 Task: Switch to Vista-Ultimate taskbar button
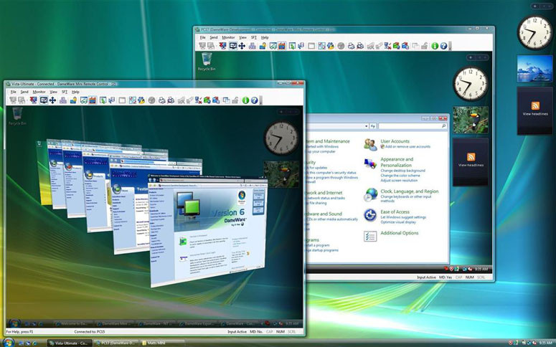69,343
